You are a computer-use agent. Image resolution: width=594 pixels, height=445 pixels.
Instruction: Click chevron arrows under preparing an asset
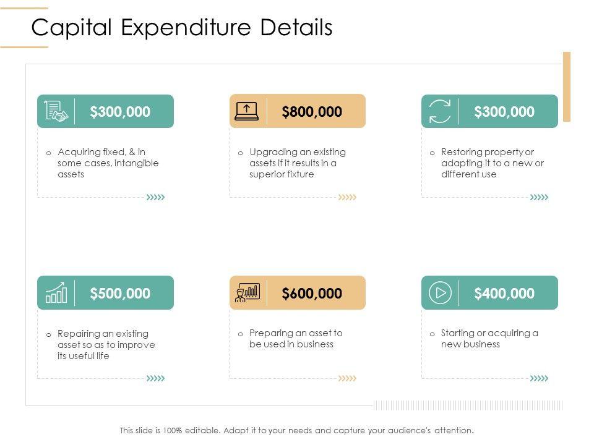[348, 378]
